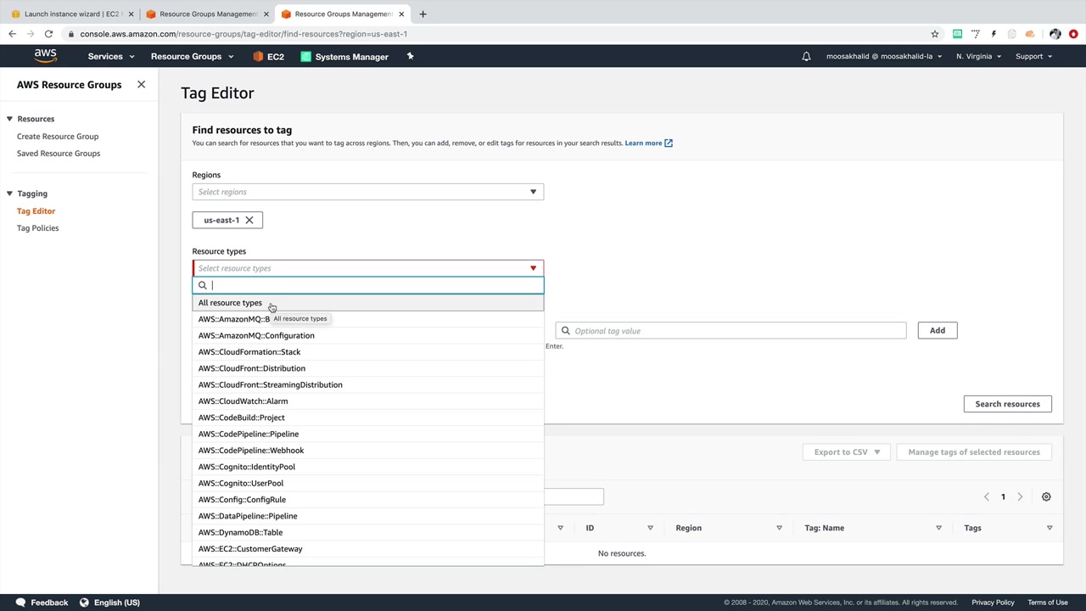Click the browser reload icon
The height and width of the screenshot is (611, 1086).
(48, 34)
